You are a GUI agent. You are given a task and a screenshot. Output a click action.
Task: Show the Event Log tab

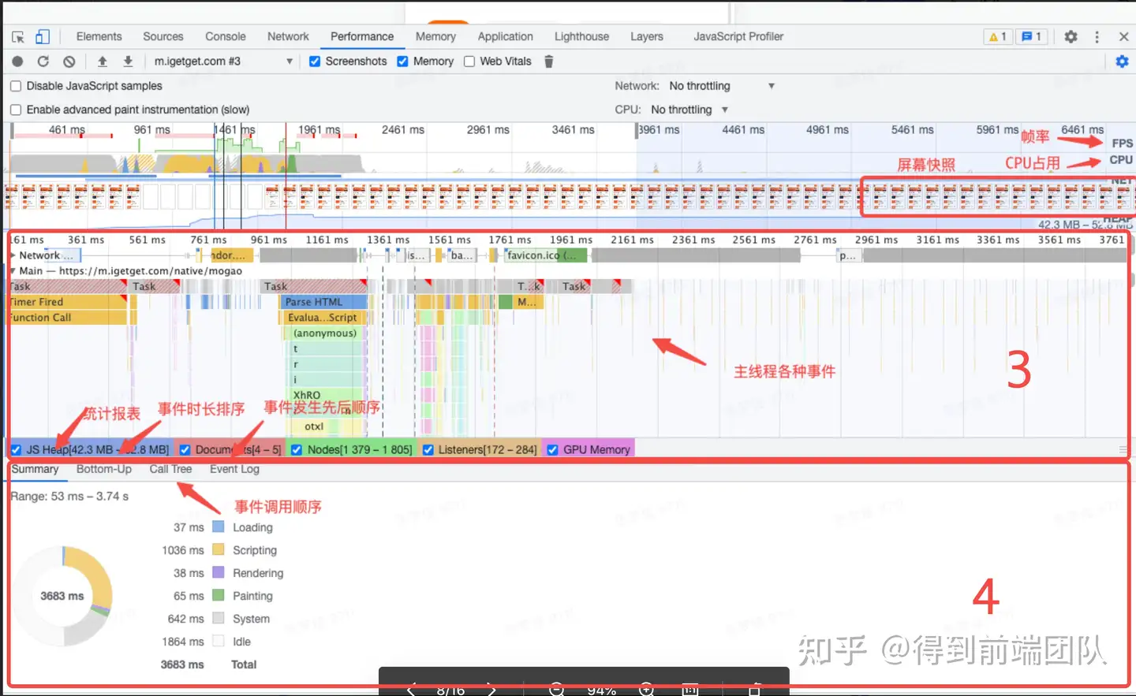point(234,469)
